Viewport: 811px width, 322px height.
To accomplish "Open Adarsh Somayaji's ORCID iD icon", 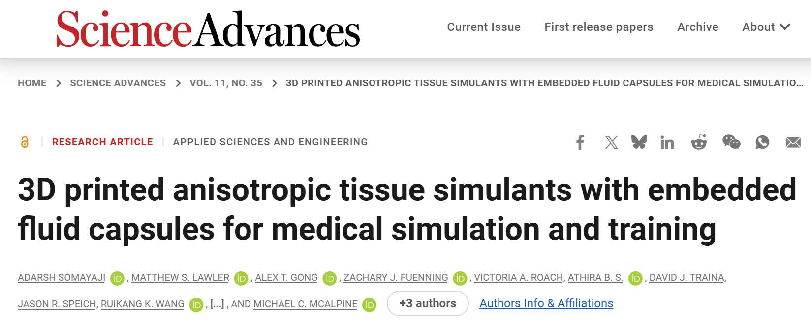I will click(117, 278).
